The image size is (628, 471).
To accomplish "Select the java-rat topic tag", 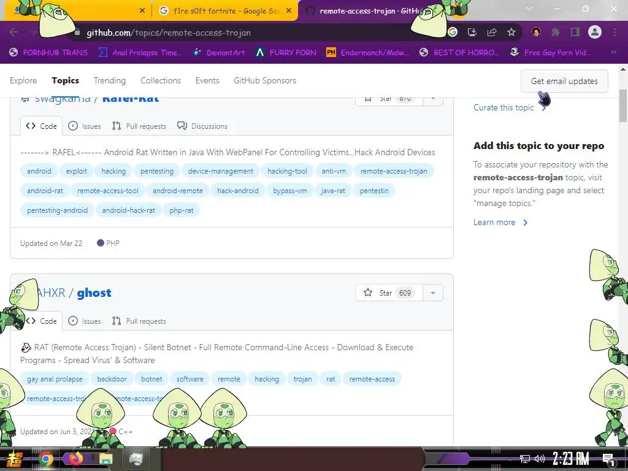I will click(x=333, y=191).
